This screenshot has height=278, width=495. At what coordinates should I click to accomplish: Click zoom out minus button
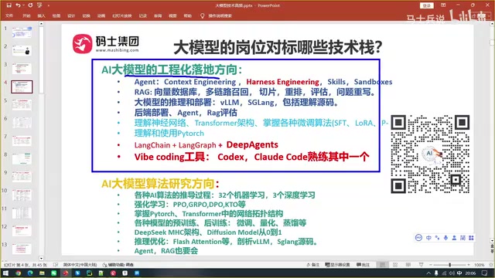[431, 265]
